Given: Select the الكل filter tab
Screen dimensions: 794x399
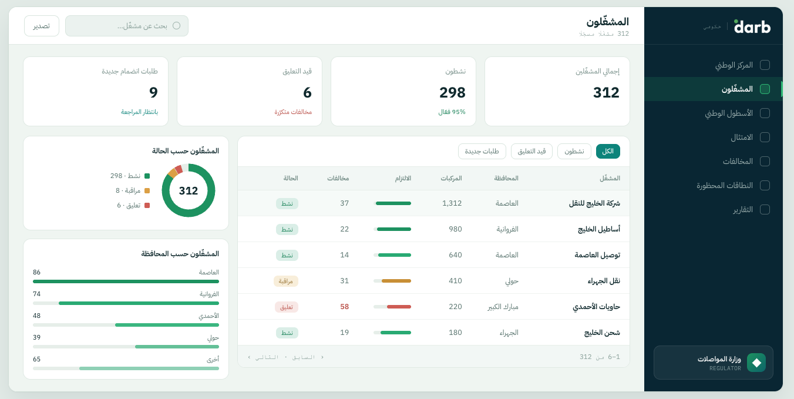Looking at the screenshot, I should click(608, 152).
